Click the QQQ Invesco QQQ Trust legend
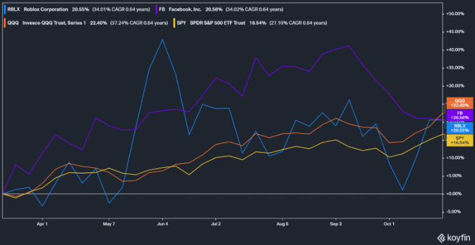 [x=86, y=23]
